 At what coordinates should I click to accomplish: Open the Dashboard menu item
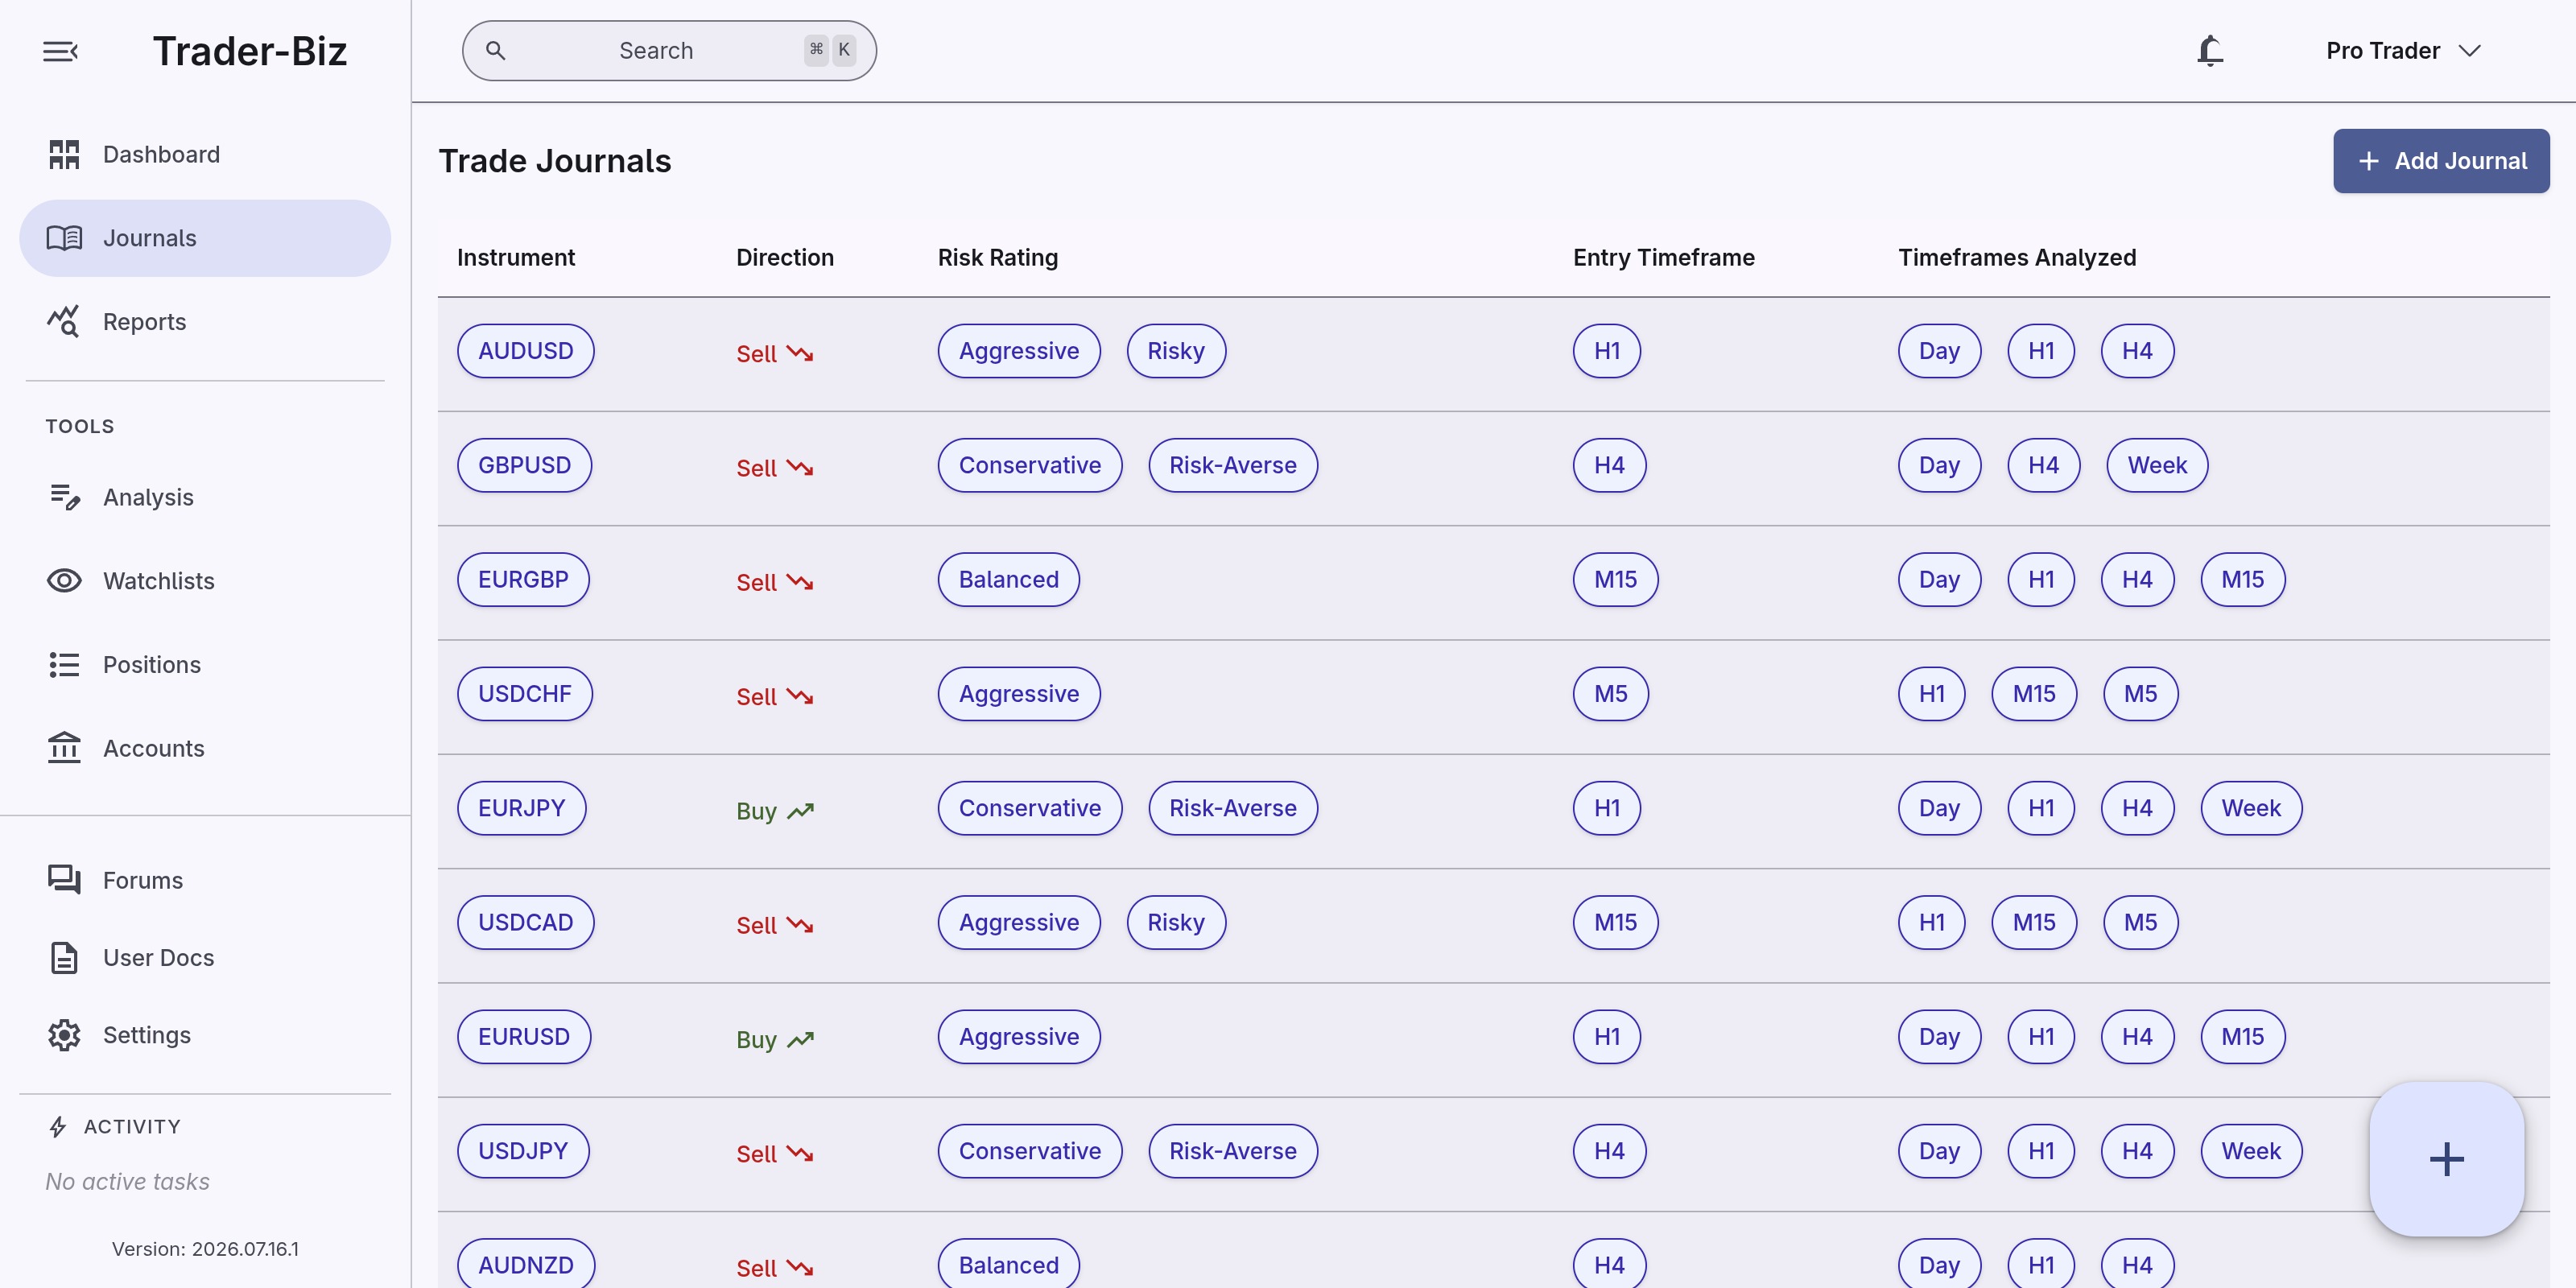pos(205,154)
